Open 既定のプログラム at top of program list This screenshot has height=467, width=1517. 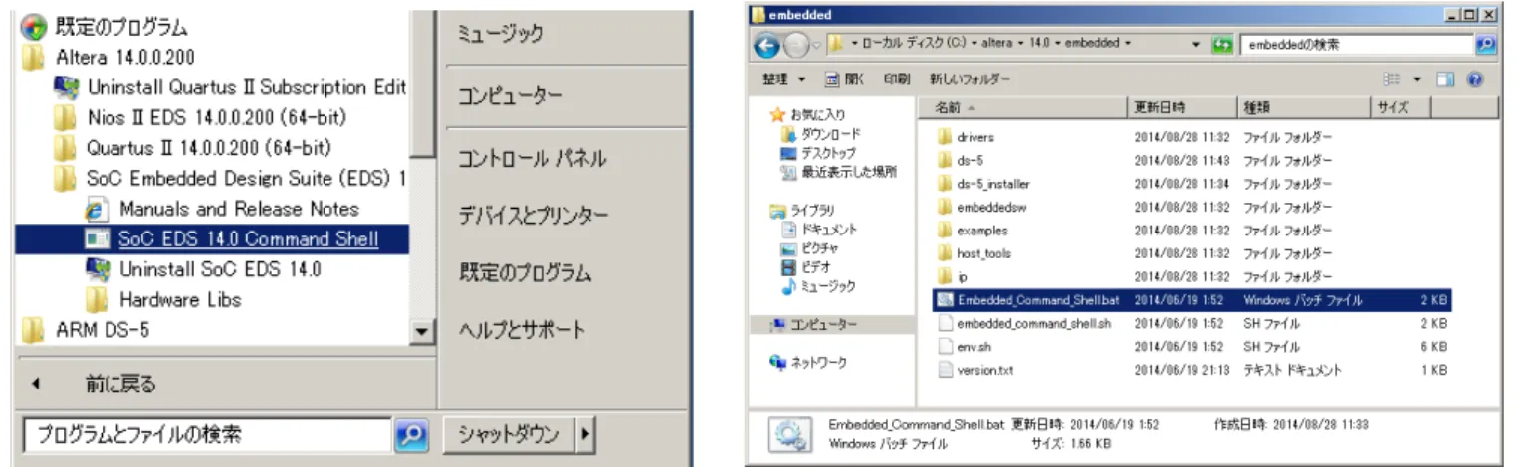[121, 26]
